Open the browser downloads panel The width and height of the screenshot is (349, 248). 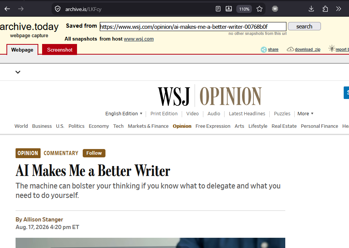click(x=311, y=9)
